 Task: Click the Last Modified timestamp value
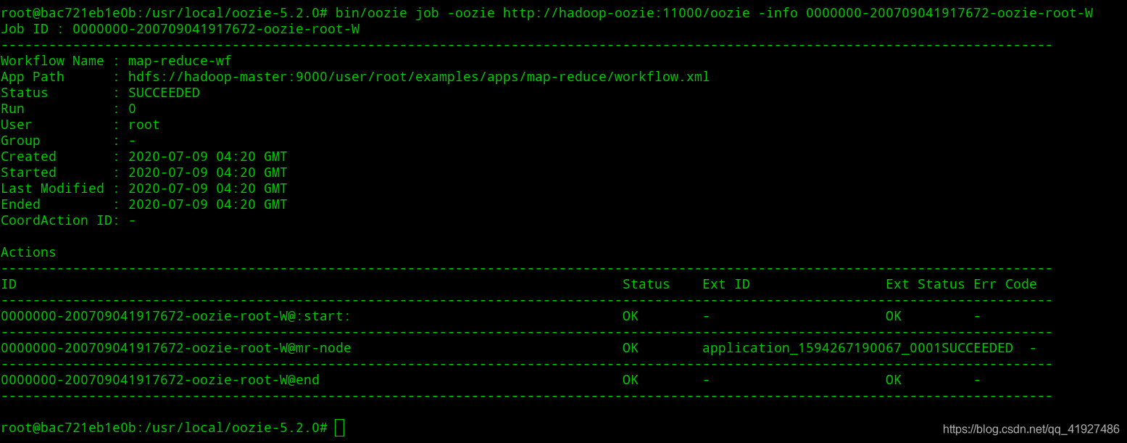pyautogui.click(x=208, y=189)
